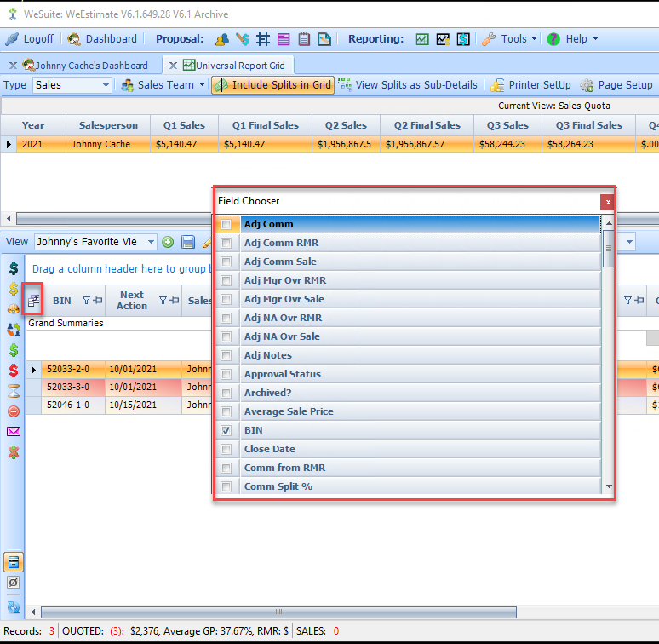Image resolution: width=659 pixels, height=644 pixels.
Task: Click the Field Chooser scroll down arrow
Action: click(x=609, y=486)
